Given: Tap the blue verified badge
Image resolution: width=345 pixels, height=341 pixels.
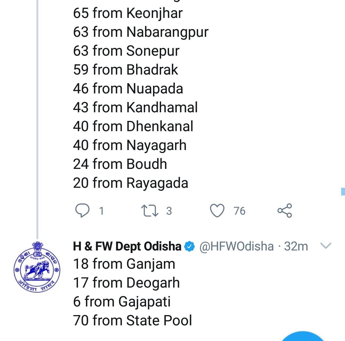Looking at the screenshot, I should (x=190, y=246).
